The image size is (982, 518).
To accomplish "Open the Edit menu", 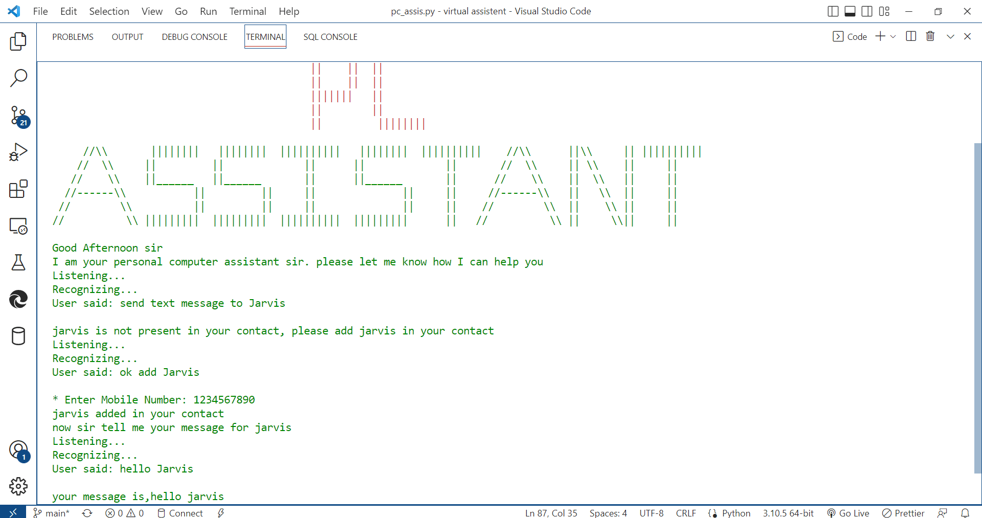I will point(69,11).
